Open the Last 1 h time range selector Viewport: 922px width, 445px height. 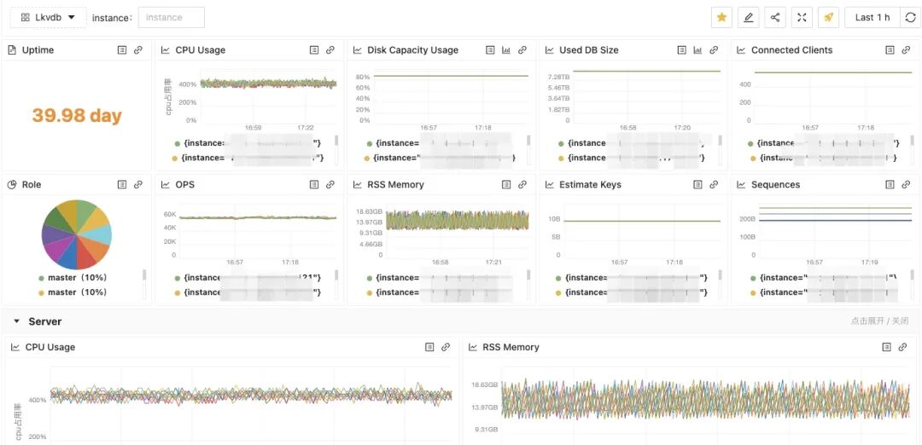click(x=872, y=18)
